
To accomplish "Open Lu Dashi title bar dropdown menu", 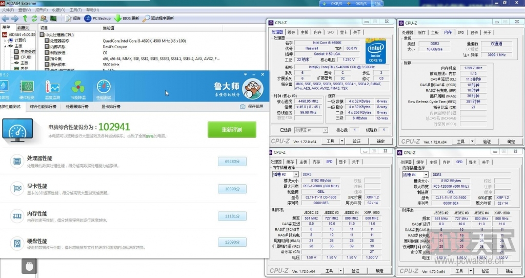I will pyautogui.click(x=246, y=74).
